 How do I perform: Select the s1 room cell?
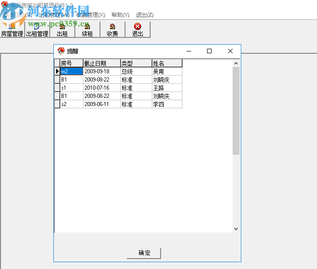(72, 88)
